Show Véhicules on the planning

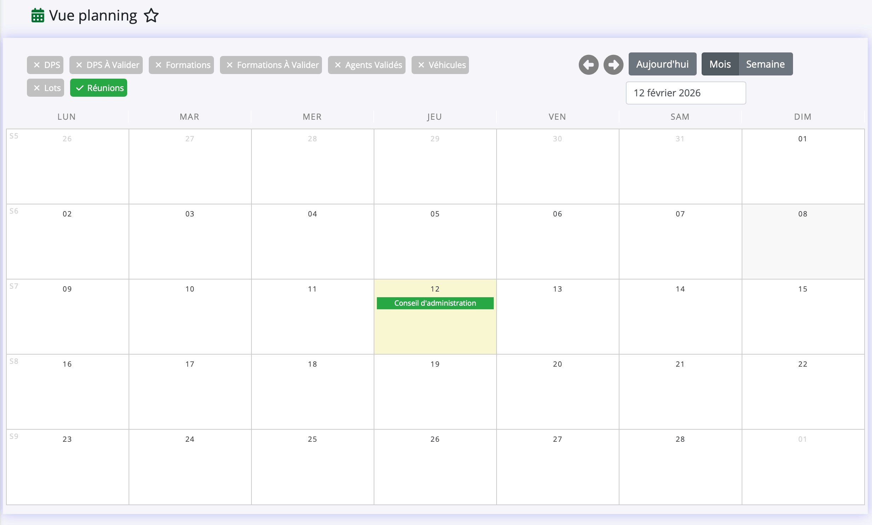tap(440, 65)
